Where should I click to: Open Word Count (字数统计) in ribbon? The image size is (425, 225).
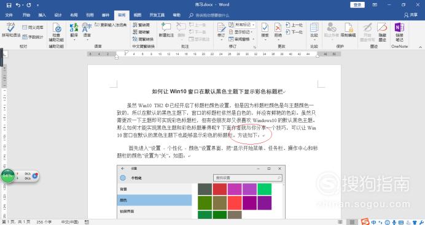[33, 37]
